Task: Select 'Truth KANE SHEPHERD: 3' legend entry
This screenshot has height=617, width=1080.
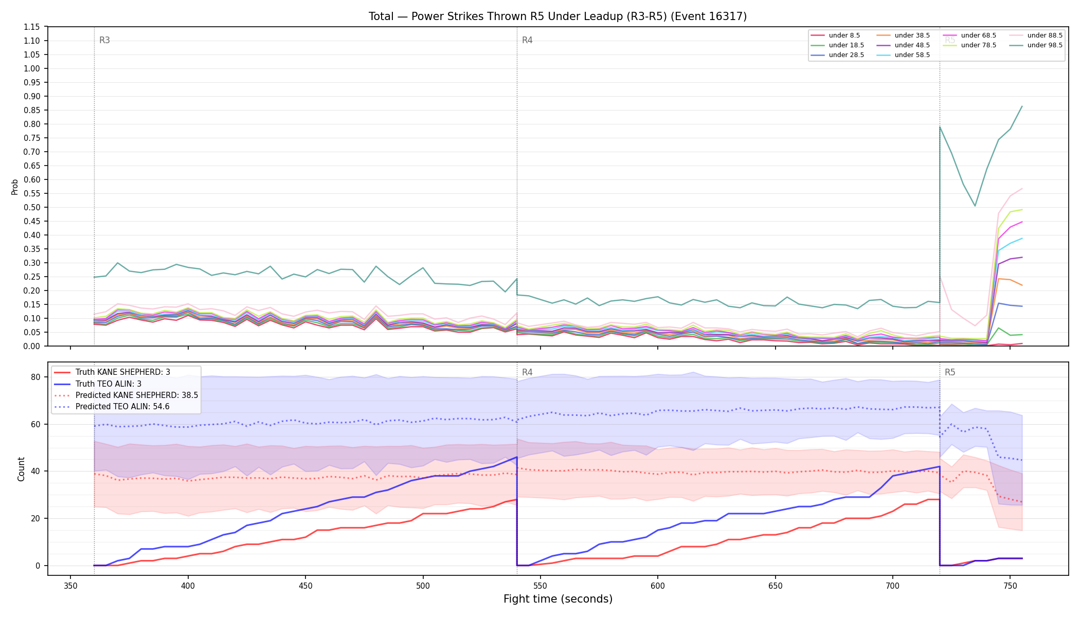Action: click(x=112, y=372)
